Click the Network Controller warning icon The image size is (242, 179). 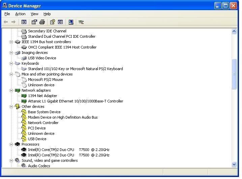click(x=24, y=123)
